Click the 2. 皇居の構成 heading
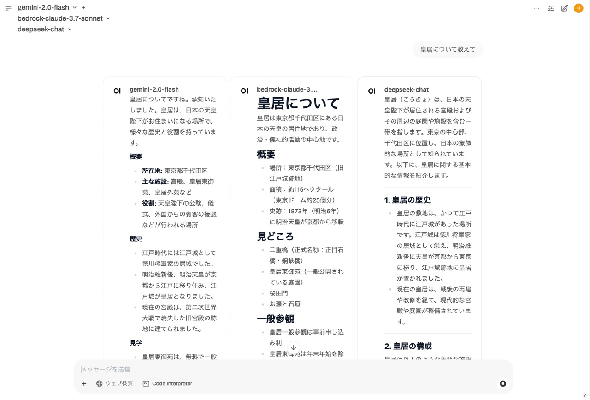This screenshot has height=400, width=590. pos(408,346)
